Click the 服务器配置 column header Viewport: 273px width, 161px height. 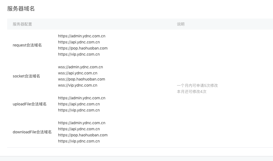(x=22, y=24)
